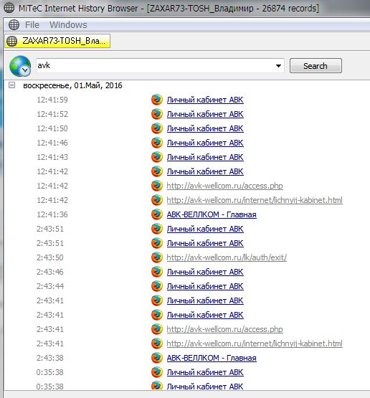This screenshot has height=398, width=370.
Task: Click Firefox icon in the 12:41:52 row
Action: (157, 114)
